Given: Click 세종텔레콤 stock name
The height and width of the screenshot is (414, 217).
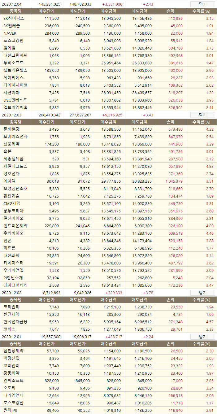Looking at the screenshot, I should (13, 159).
